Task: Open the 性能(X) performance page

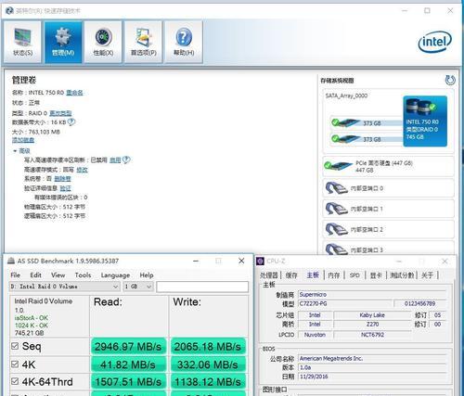Action: click(103, 42)
